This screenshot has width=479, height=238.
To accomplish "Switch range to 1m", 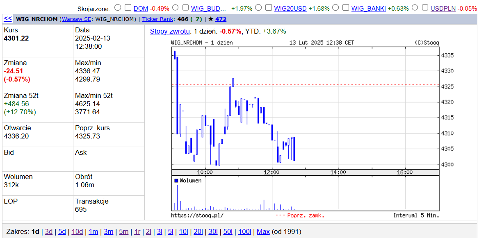I will point(93,231).
